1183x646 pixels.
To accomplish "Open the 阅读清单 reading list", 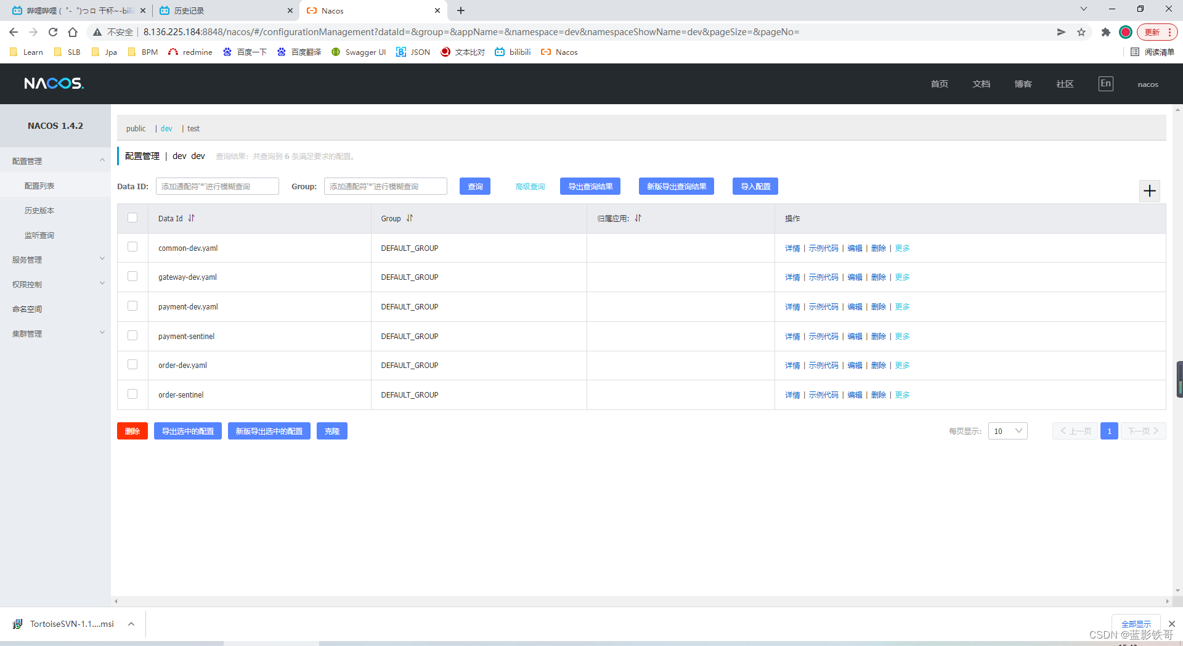I will [1152, 52].
